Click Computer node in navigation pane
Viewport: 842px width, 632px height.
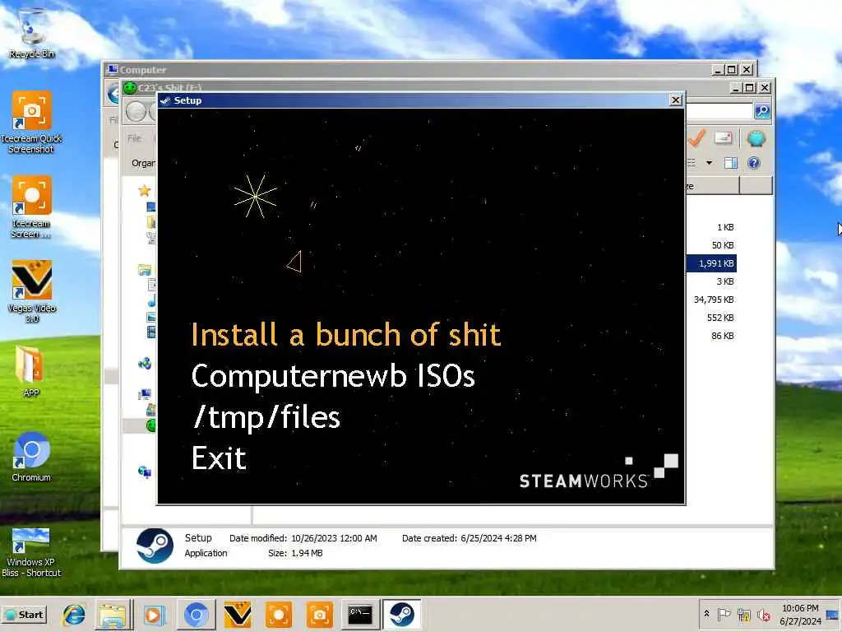pyautogui.click(x=145, y=394)
